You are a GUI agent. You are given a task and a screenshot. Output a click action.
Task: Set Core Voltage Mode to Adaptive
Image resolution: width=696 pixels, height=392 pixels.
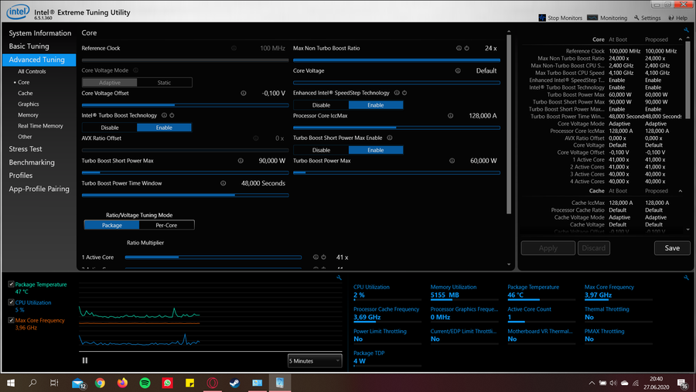point(110,83)
